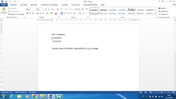Click the Paste (Вставить) icon
The image size is (176, 99).
(4, 10)
